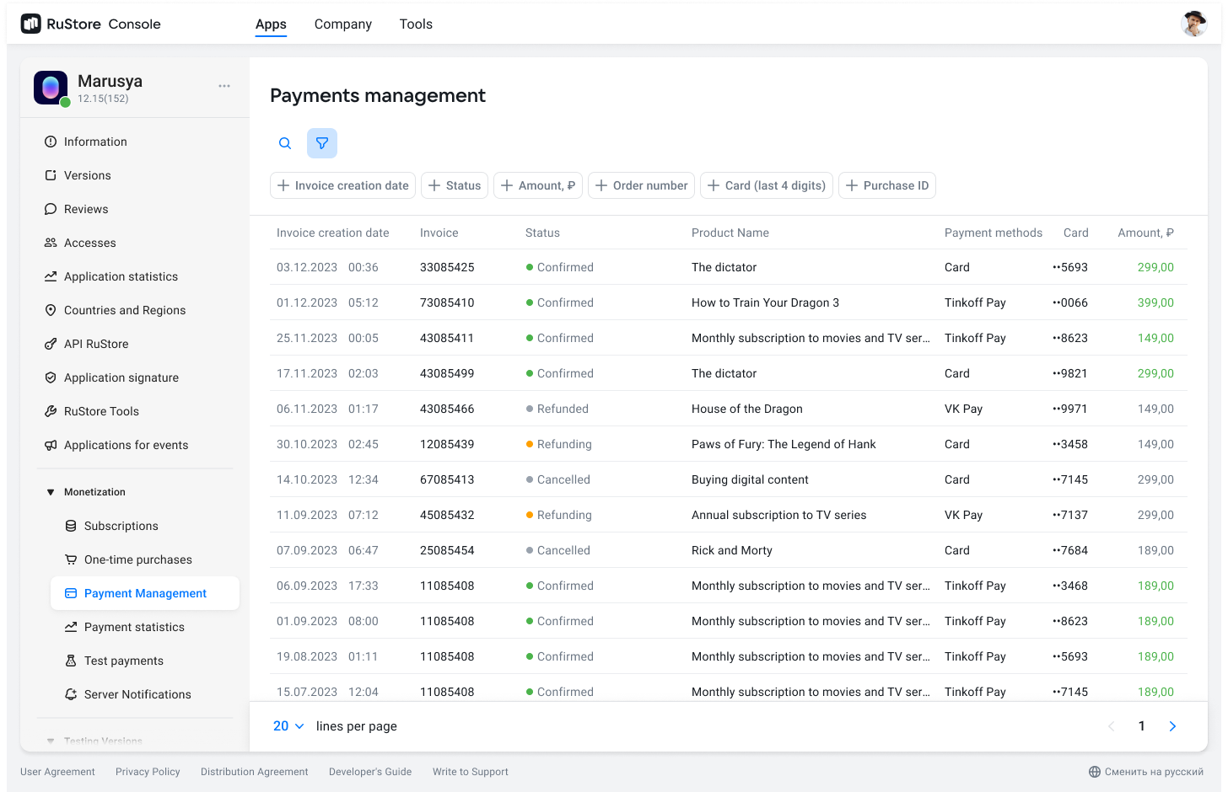This screenshot has width=1228, height=792.
Task: Click the search magnifier icon
Action: point(285,143)
